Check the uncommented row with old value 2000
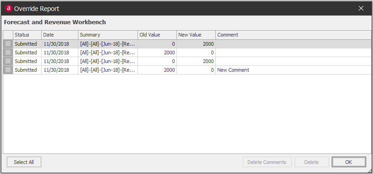Viewport: 373px width, 174px height. pyautogui.click(x=8, y=53)
